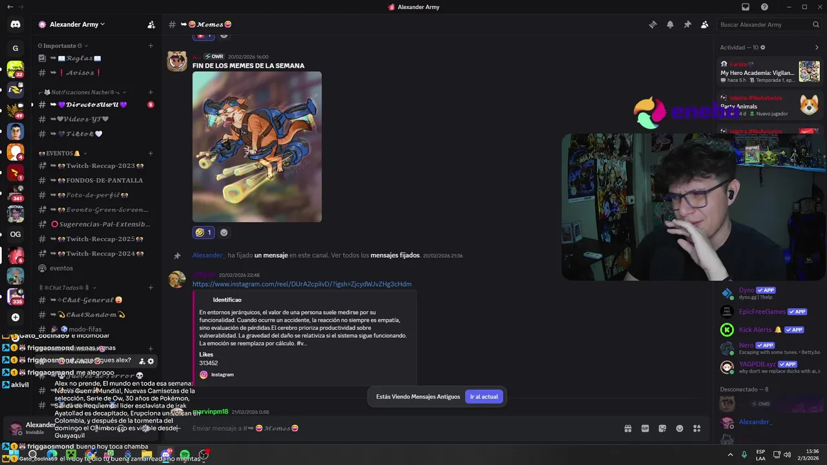Image resolution: width=827 pixels, height=465 pixels.
Task: Click Ir al actual button
Action: [484, 397]
